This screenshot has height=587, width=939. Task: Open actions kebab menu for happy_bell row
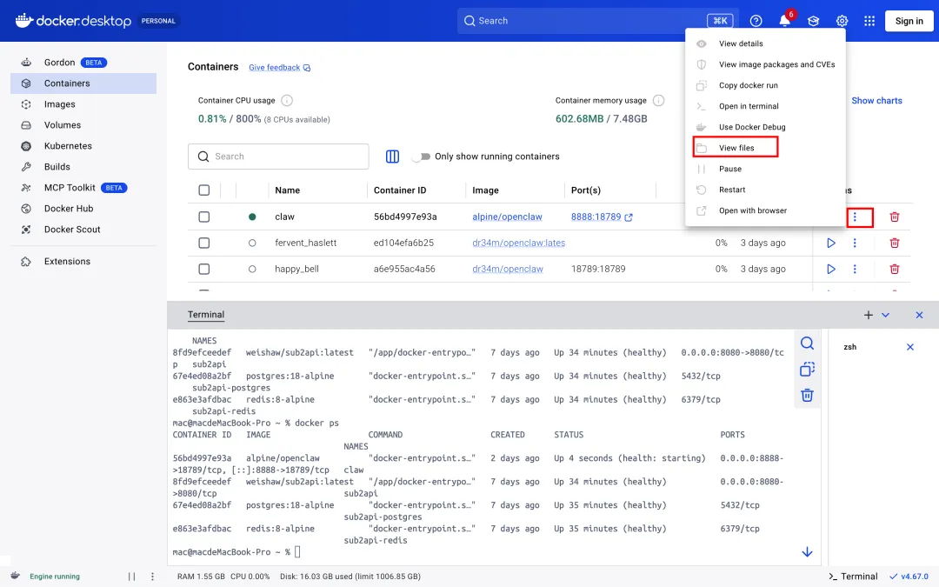(x=855, y=269)
